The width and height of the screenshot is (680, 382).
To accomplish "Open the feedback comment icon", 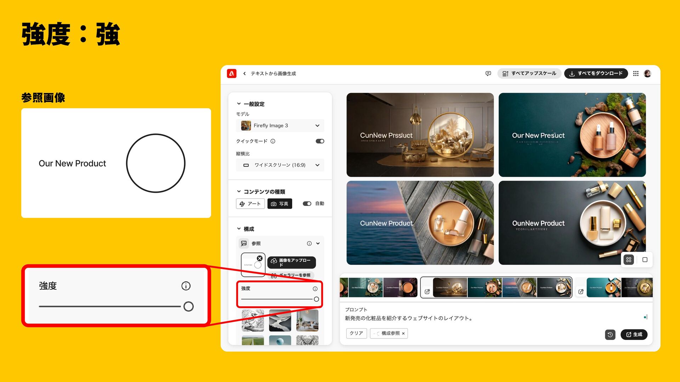I will 488,74.
